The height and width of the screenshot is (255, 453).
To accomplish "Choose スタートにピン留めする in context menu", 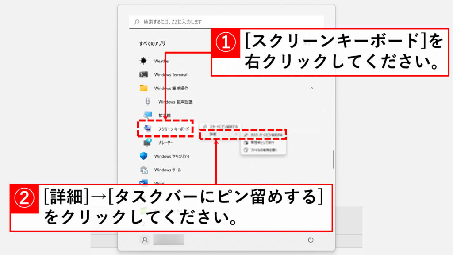I will pyautogui.click(x=220, y=127).
